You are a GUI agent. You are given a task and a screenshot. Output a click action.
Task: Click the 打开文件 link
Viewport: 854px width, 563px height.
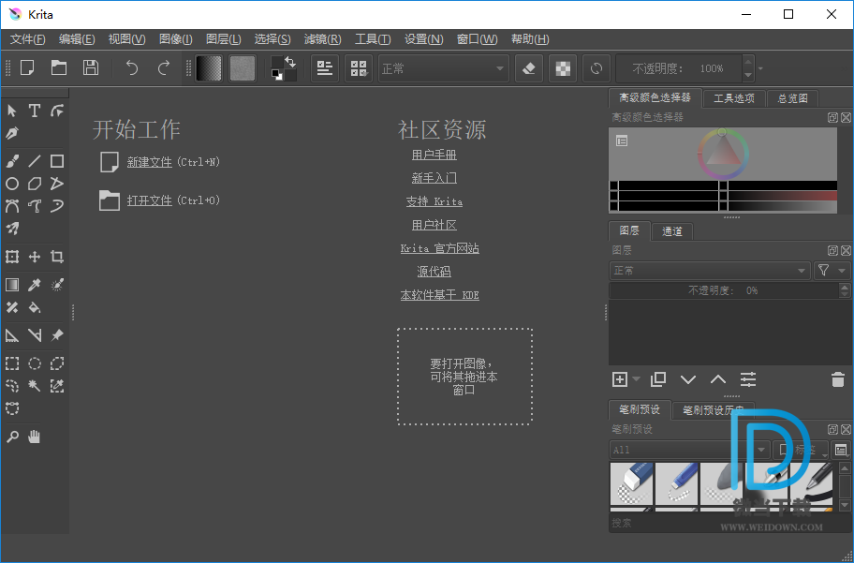coord(150,200)
